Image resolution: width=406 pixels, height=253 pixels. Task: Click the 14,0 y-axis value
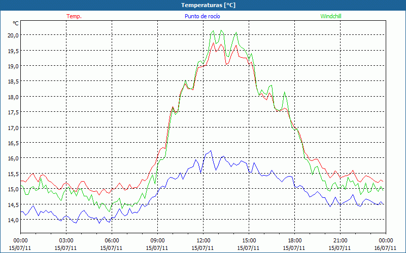click(x=13, y=220)
